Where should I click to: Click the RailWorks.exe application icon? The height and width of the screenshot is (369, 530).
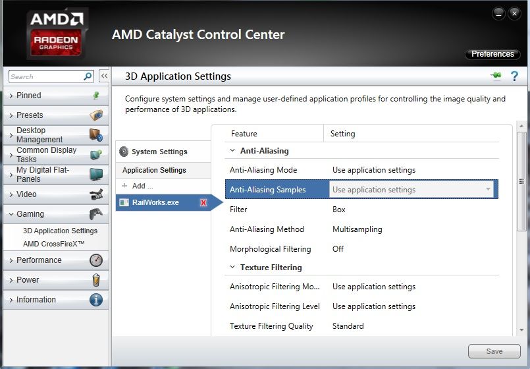(124, 202)
